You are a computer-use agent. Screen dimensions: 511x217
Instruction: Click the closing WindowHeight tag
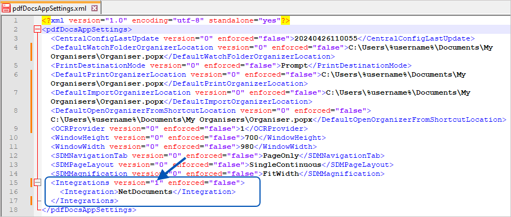(x=292, y=138)
